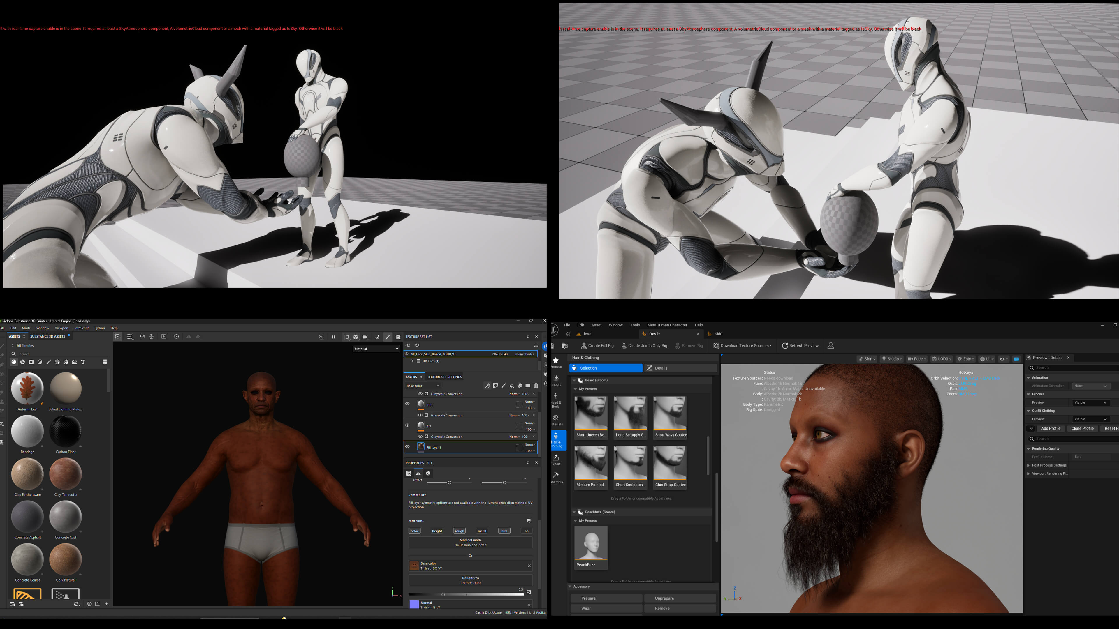Image resolution: width=1119 pixels, height=629 pixels.
Task: Open Materials section in MetaHuman sidebar
Action: tap(556, 420)
